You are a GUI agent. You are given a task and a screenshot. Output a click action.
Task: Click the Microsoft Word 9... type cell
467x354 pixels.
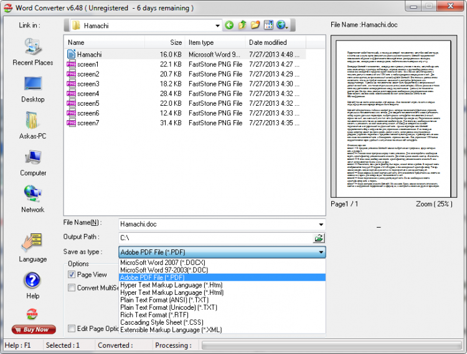click(214, 55)
